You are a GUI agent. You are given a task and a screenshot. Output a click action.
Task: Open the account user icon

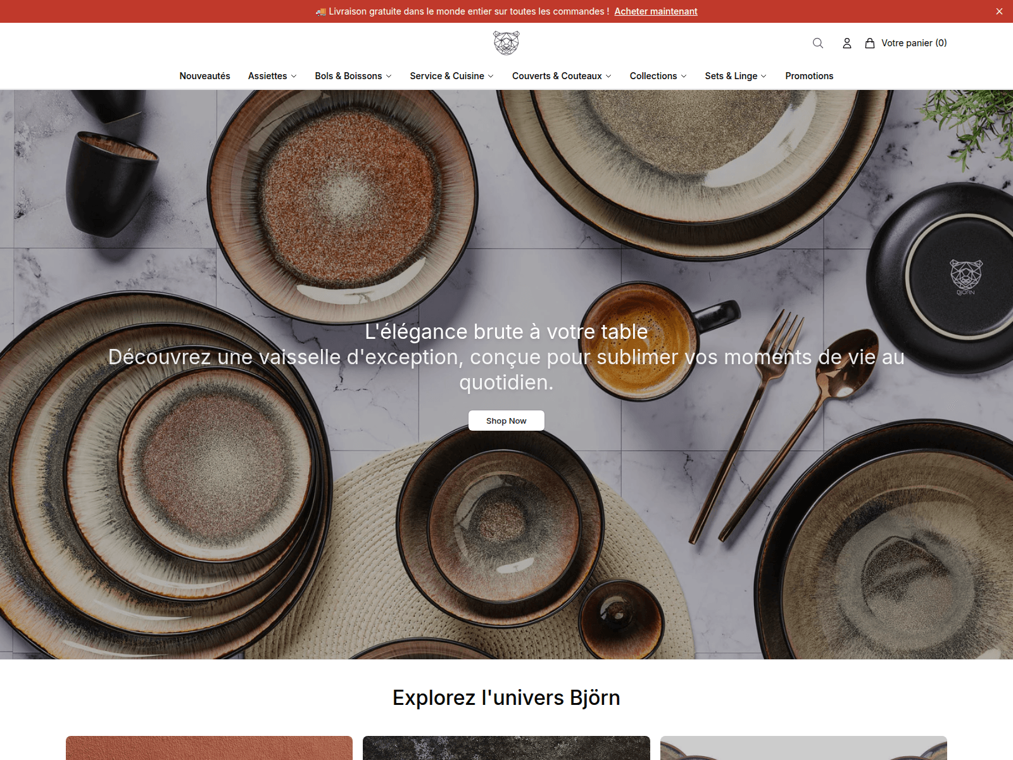pos(847,43)
